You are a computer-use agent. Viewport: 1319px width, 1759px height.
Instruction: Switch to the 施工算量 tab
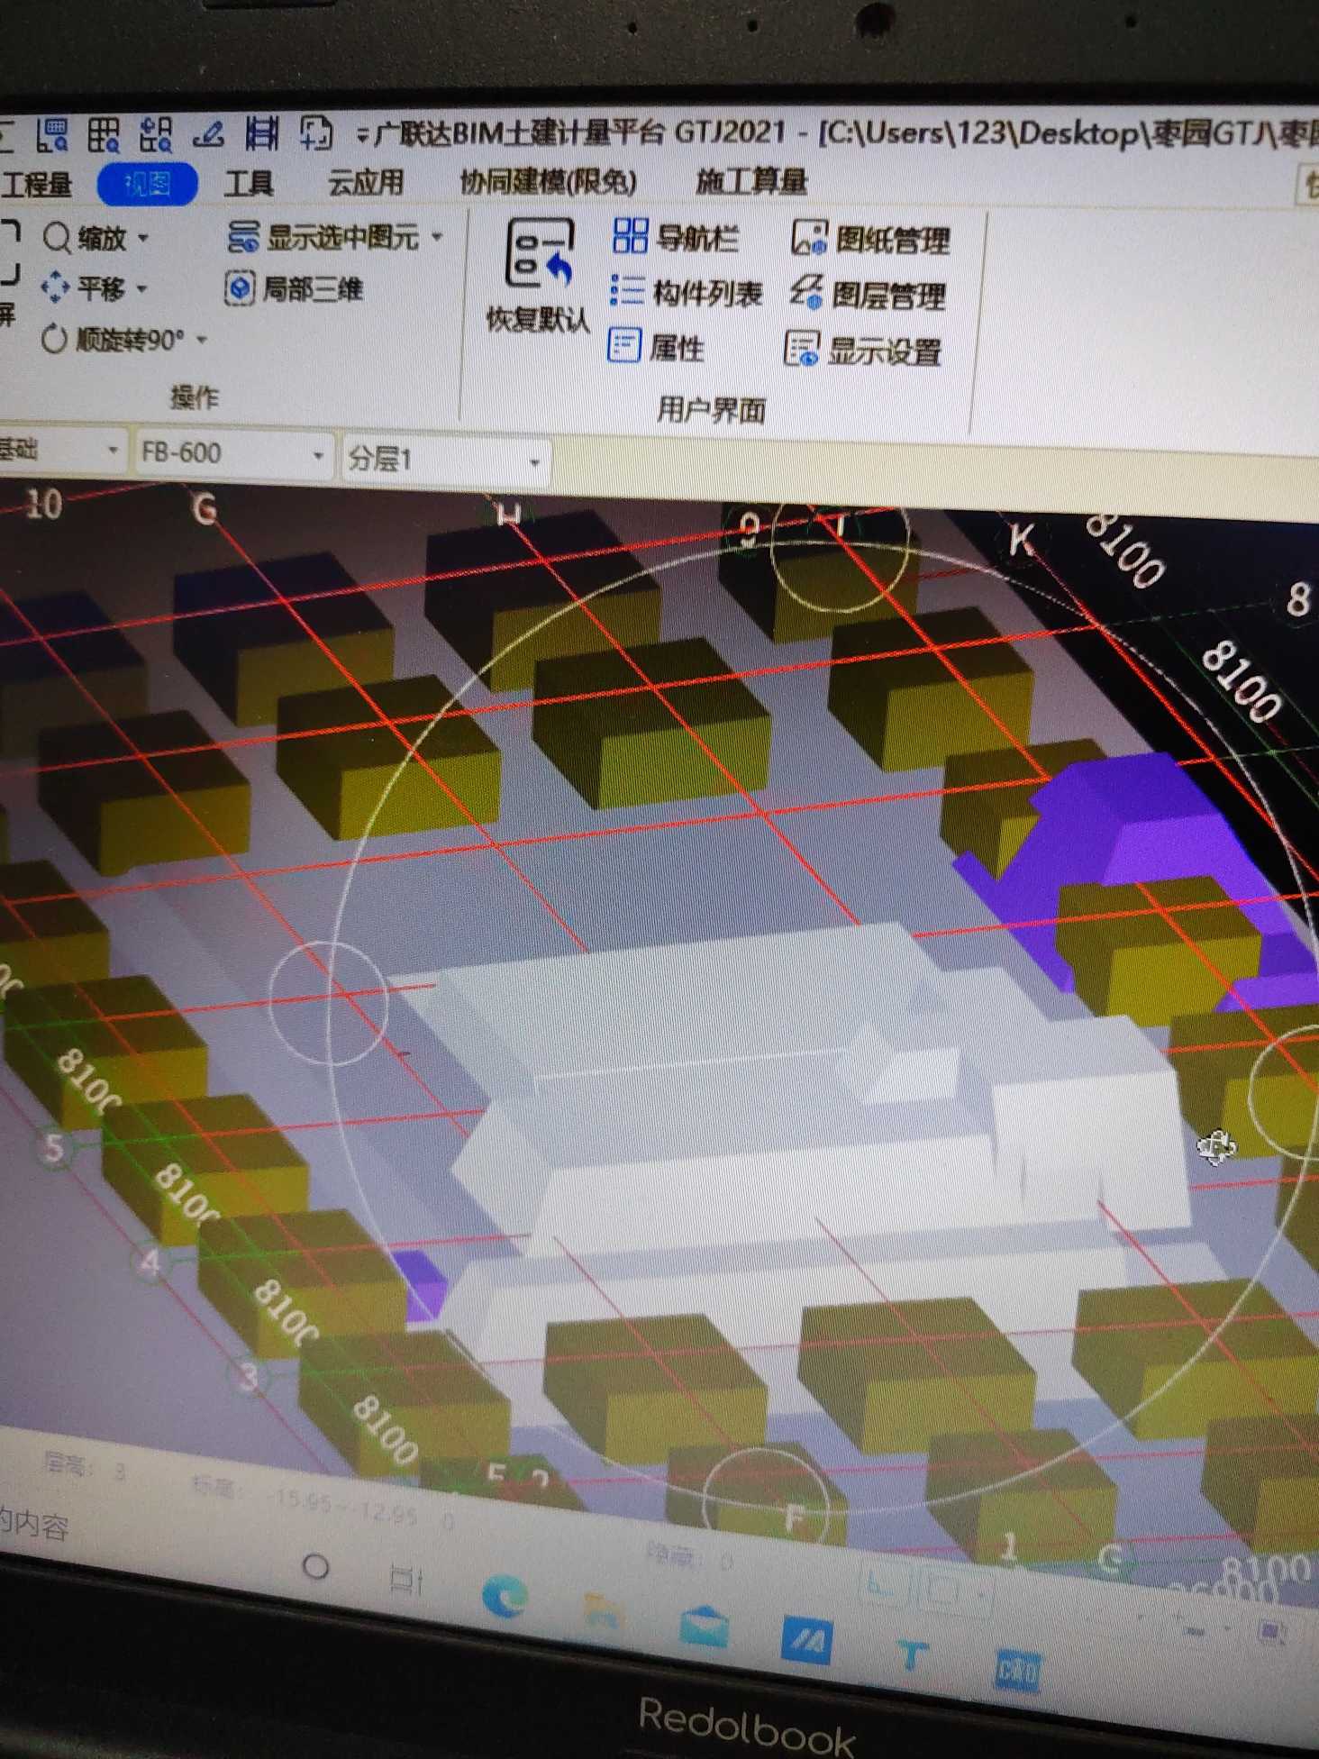point(751,183)
